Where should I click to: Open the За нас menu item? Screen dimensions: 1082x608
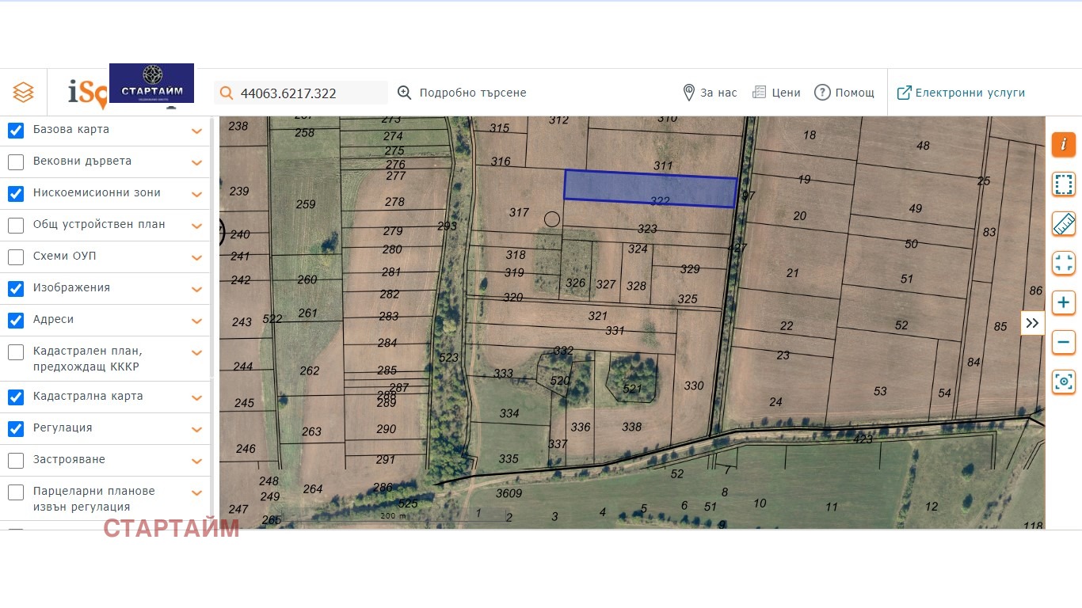(x=710, y=93)
